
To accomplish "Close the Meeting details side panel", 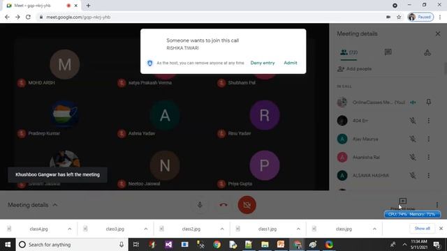I will 438,34.
